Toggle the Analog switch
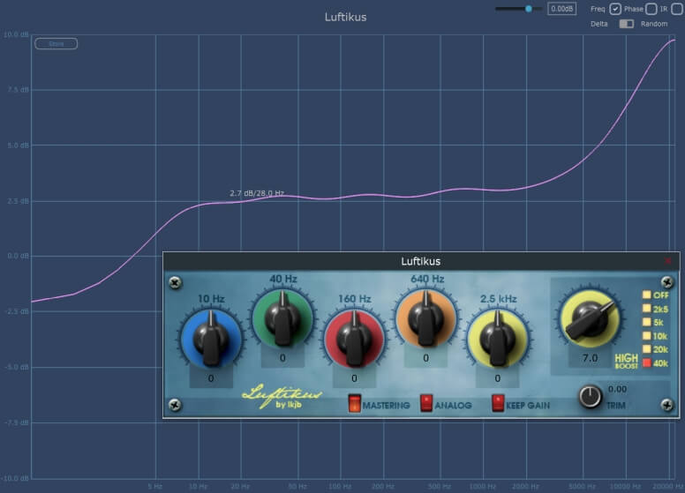Viewport: 685px width, 493px height. 426,403
